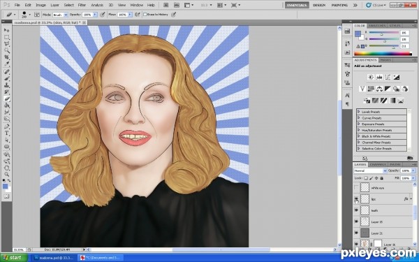Click the Vibrance adjustment icon

pyautogui.click(x=362, y=89)
